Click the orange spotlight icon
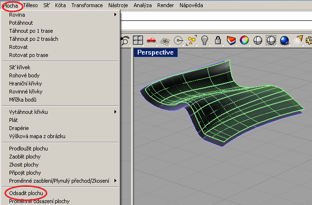Image resolution: width=312 pixels, height=205 pixels. [299, 40]
